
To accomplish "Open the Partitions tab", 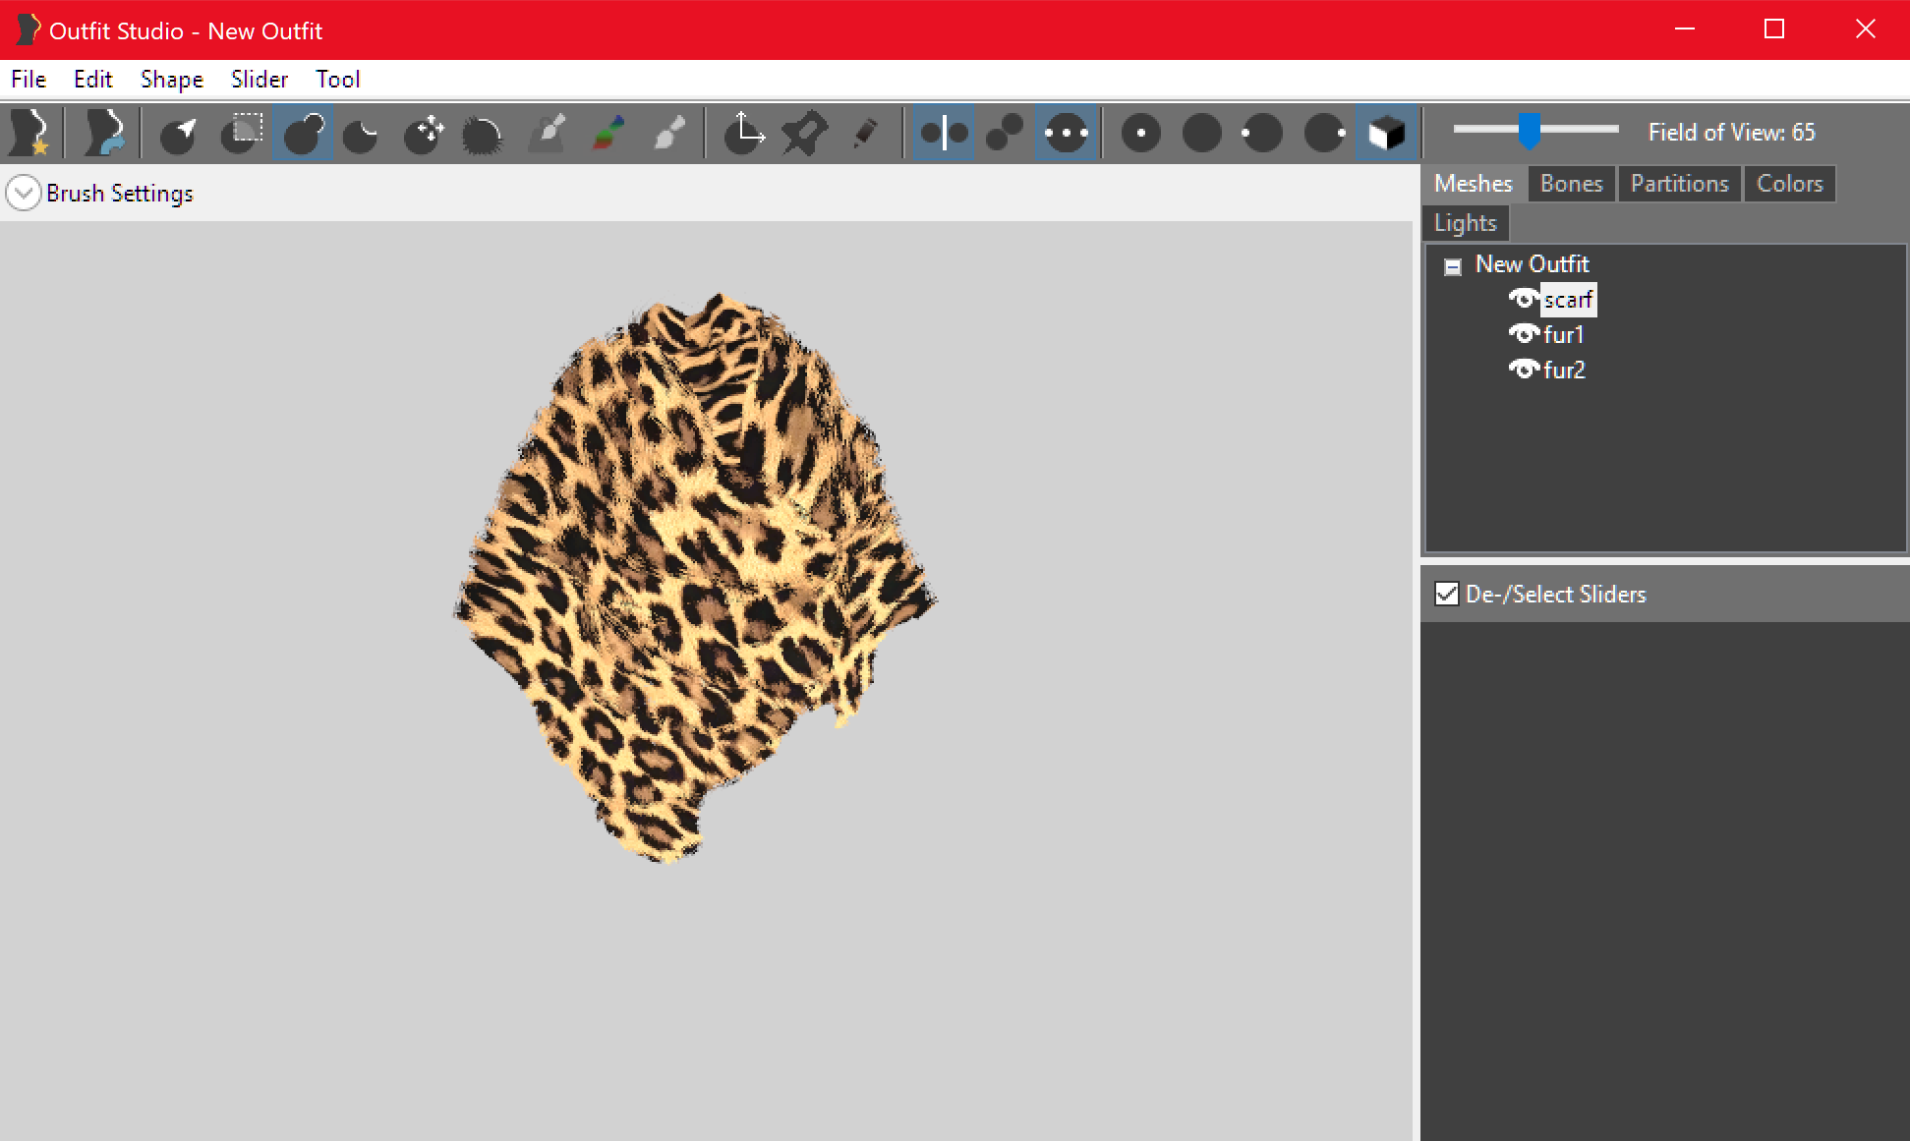I will (x=1679, y=184).
